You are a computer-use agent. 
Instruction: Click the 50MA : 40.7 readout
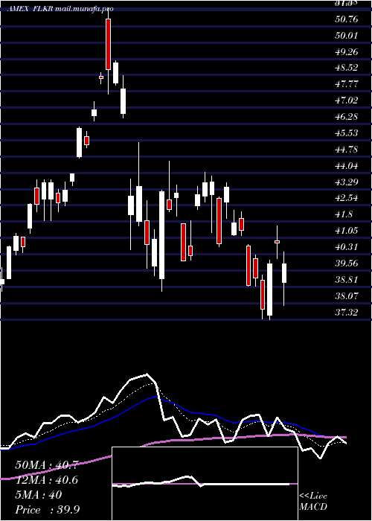[x=46, y=465]
